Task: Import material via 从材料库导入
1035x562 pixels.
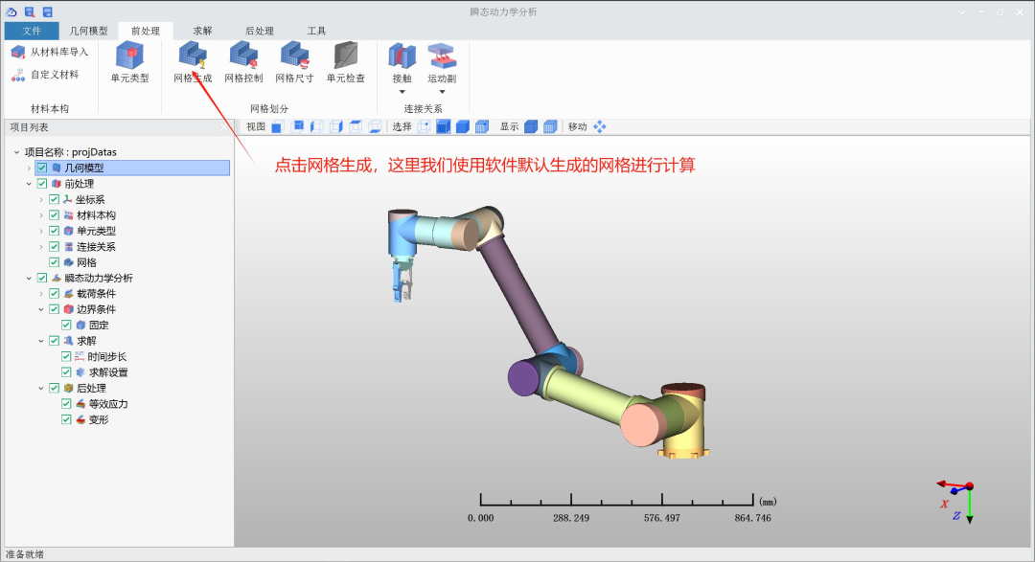Action: point(50,52)
